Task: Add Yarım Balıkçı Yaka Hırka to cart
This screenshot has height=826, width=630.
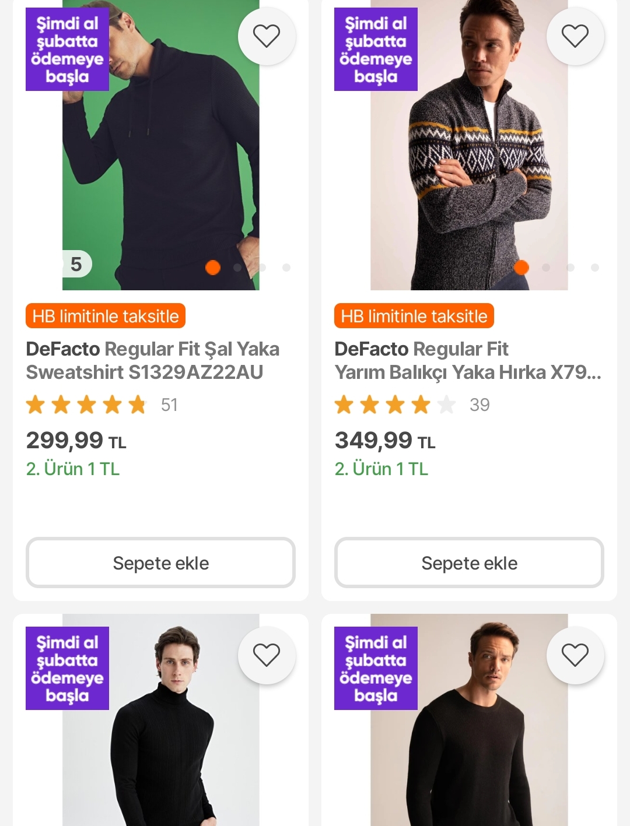Action: click(469, 563)
